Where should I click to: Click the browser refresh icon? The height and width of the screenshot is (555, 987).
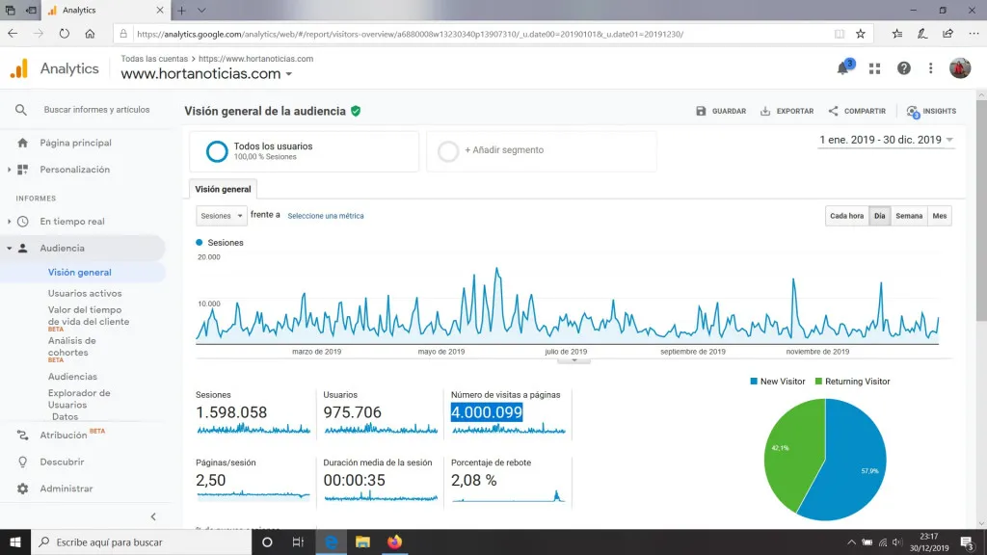click(x=65, y=34)
